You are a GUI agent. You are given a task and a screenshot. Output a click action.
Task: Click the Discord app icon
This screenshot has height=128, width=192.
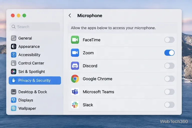click(x=75, y=66)
